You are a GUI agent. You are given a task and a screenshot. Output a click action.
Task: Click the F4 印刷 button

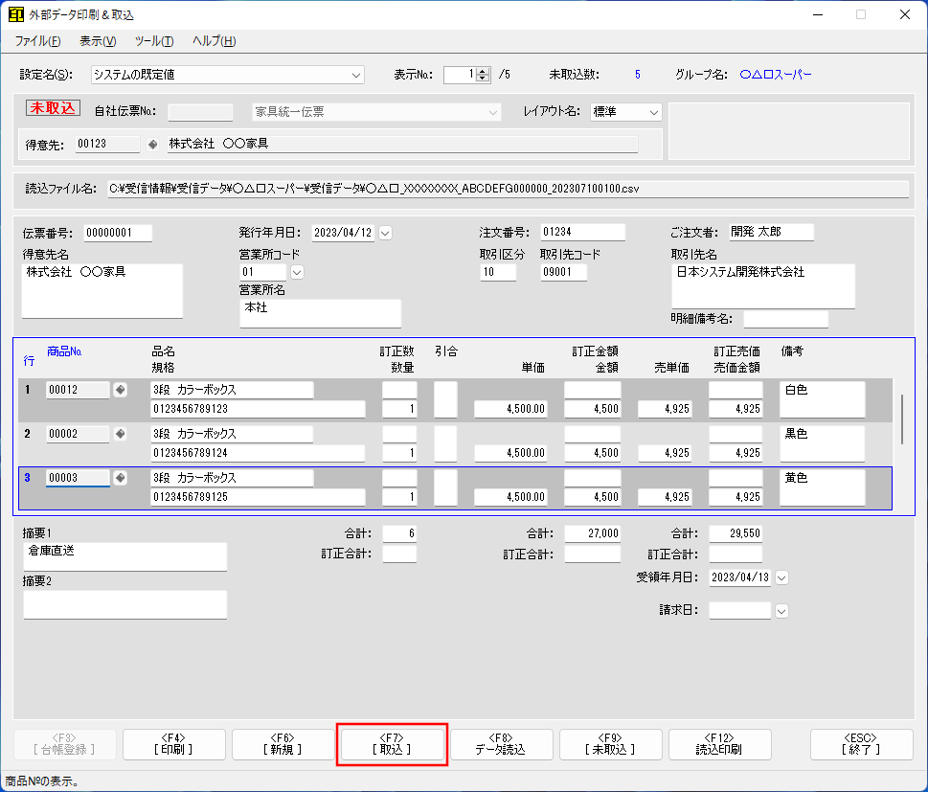pyautogui.click(x=174, y=744)
